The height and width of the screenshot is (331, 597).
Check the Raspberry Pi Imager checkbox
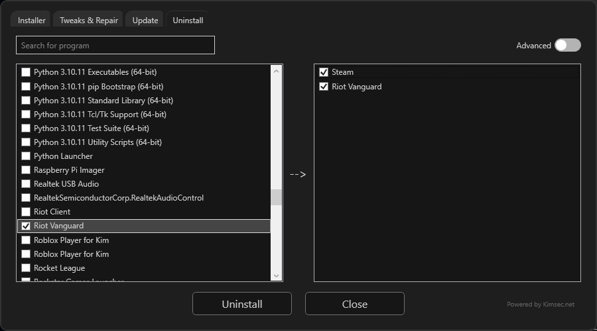[x=26, y=170]
